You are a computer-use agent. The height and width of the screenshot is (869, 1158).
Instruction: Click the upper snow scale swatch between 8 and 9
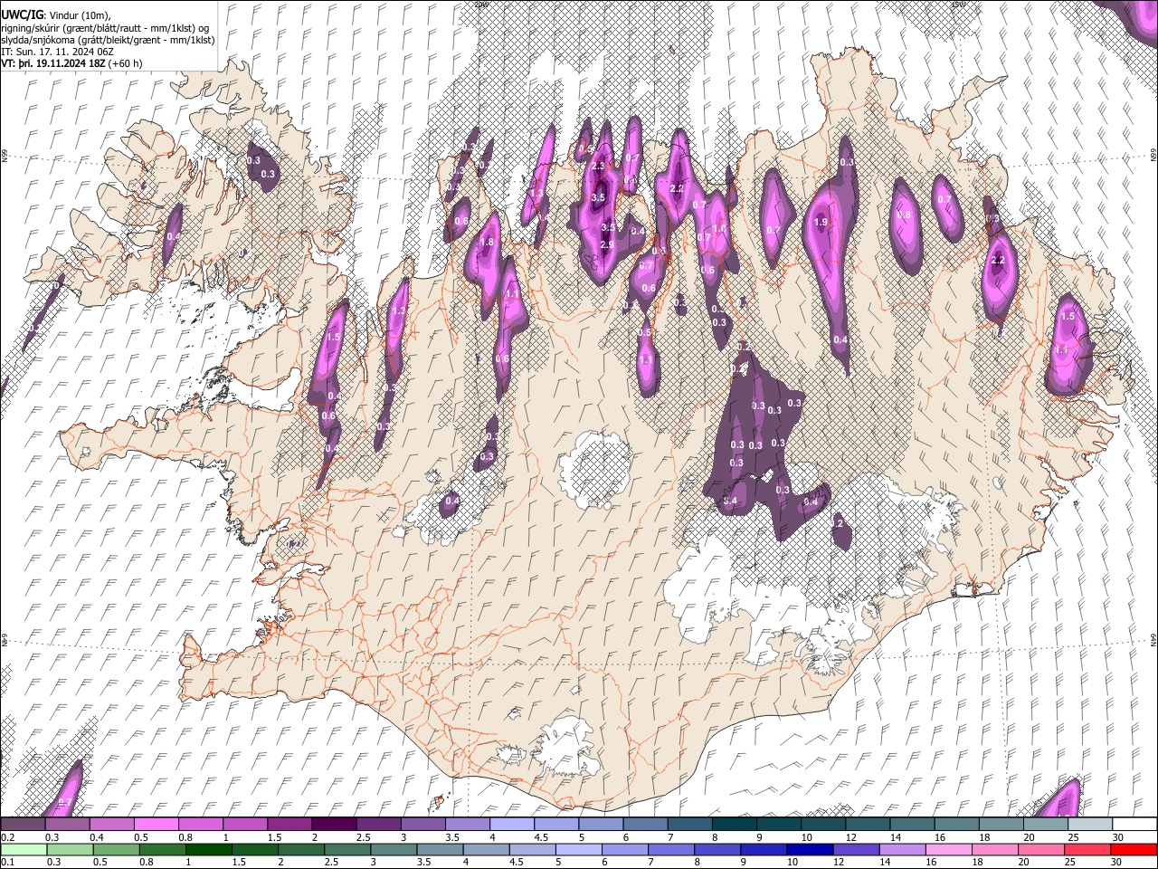(733, 825)
